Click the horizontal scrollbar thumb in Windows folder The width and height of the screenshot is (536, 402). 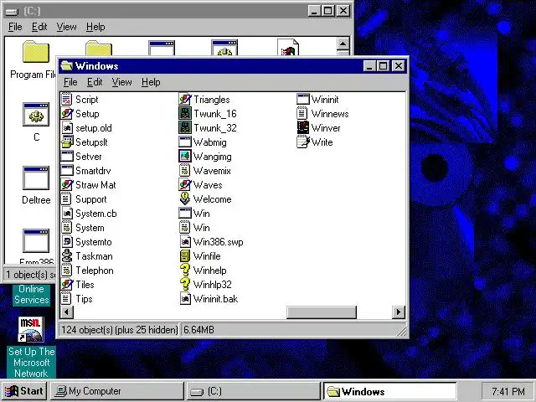click(322, 312)
